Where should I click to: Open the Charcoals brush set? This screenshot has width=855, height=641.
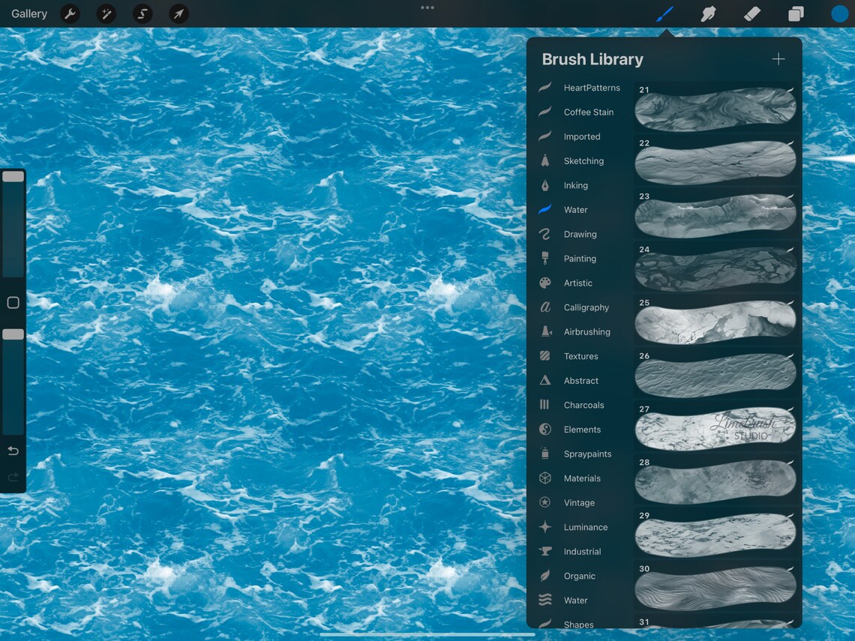[584, 405]
